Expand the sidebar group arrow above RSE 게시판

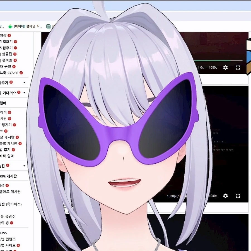point(24,166)
